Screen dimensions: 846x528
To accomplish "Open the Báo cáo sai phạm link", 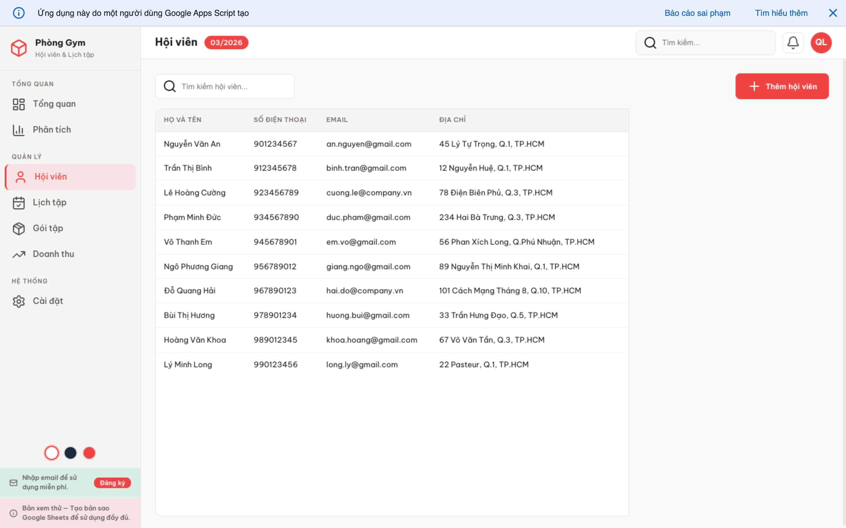I will pos(697,13).
